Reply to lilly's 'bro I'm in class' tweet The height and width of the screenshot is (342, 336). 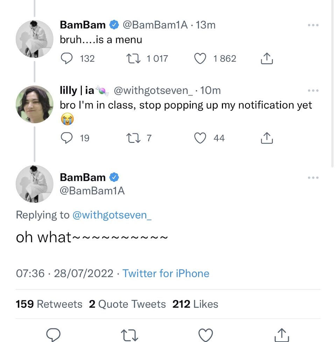[x=66, y=138]
